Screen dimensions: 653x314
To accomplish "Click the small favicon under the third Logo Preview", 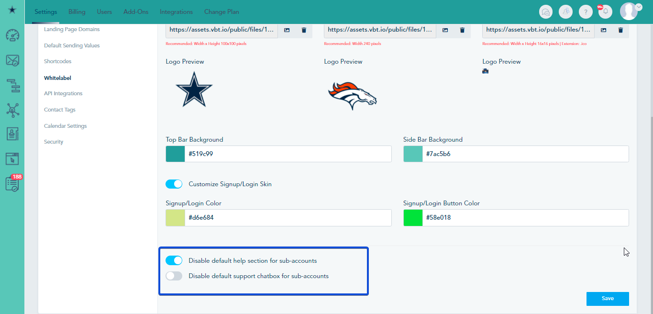I will 486,71.
